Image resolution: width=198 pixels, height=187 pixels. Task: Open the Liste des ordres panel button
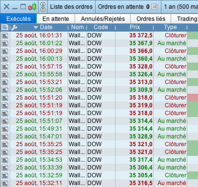coord(71,7)
